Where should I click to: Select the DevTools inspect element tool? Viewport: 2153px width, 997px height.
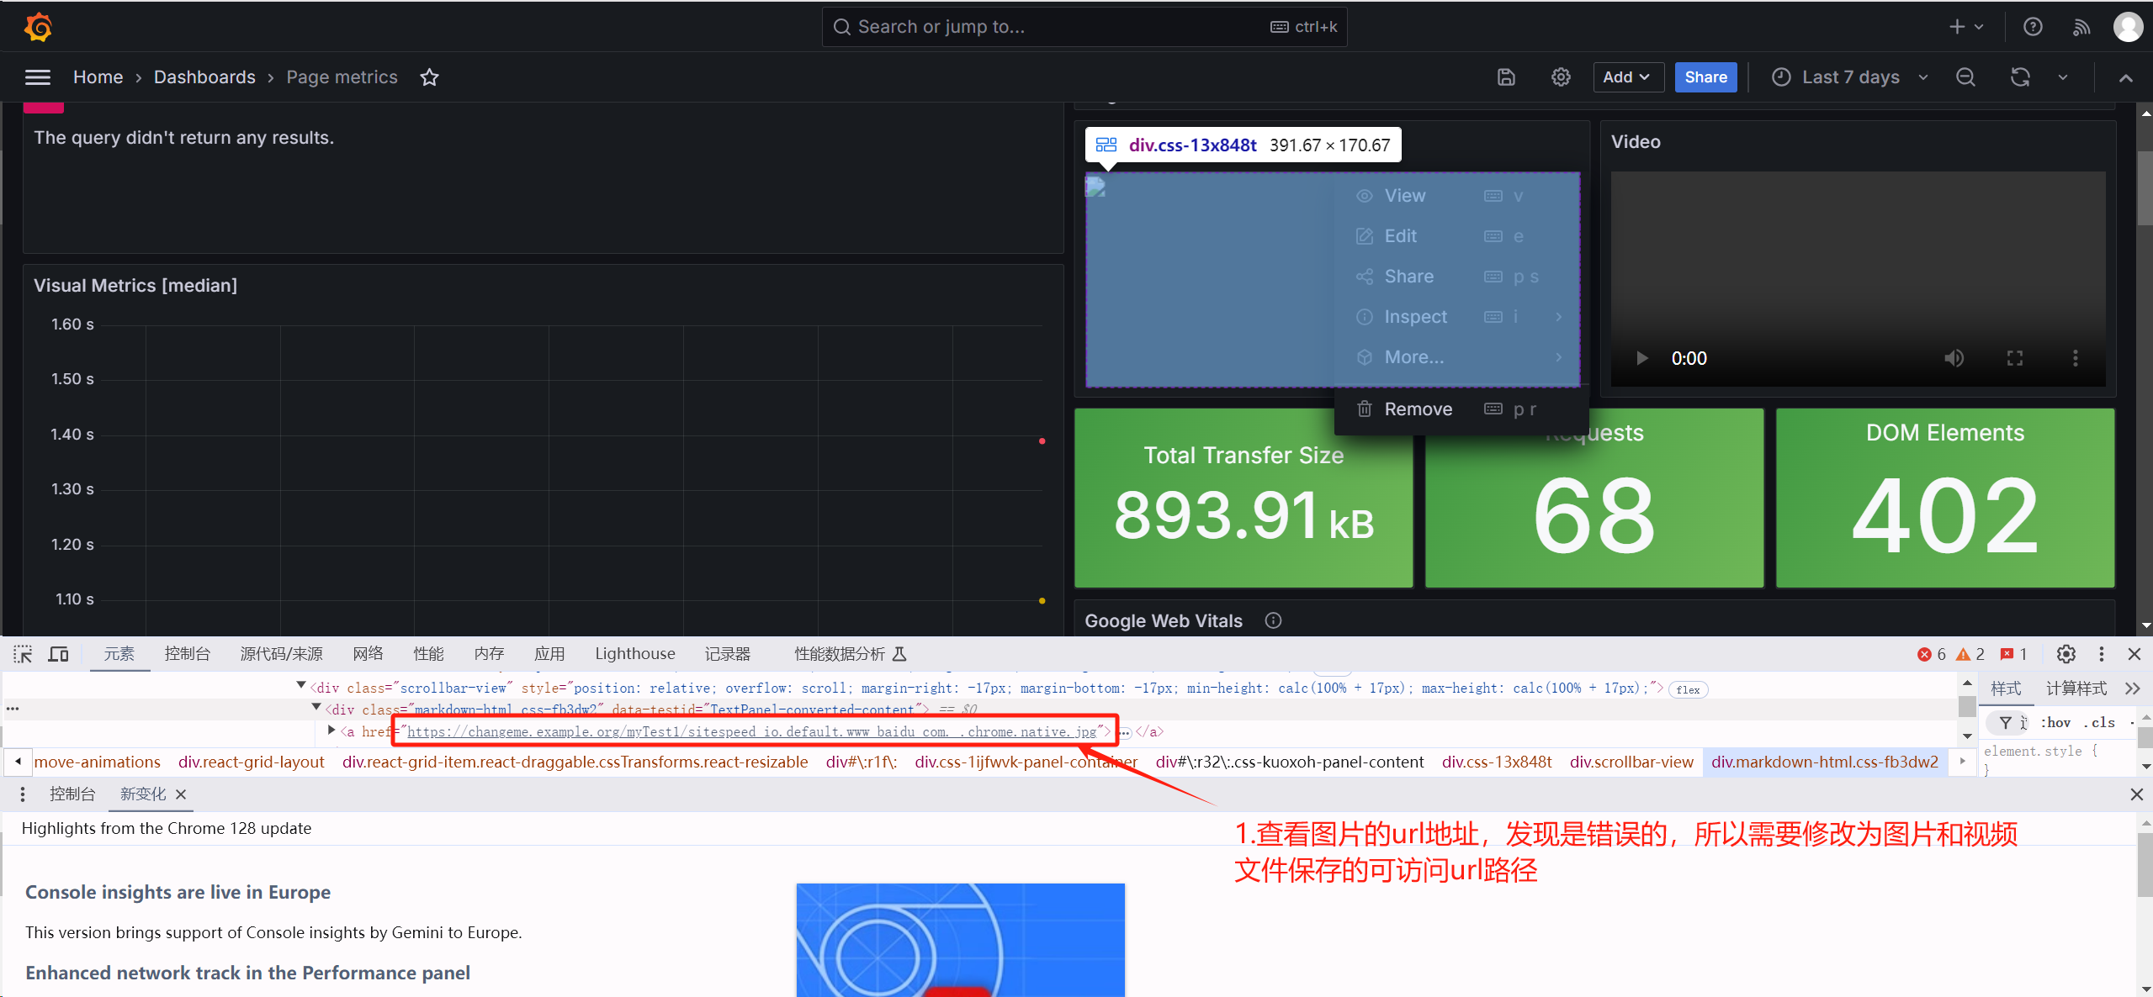(x=23, y=654)
